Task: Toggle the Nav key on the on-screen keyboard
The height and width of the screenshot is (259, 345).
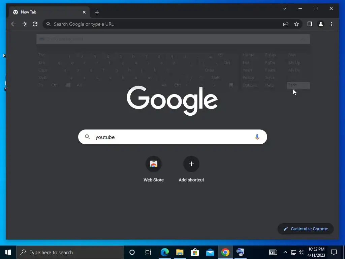Action: pos(292,55)
